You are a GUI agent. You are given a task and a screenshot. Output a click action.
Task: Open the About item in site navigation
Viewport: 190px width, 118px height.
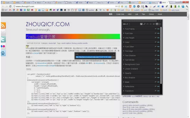pyautogui.click(x=160, y=14)
